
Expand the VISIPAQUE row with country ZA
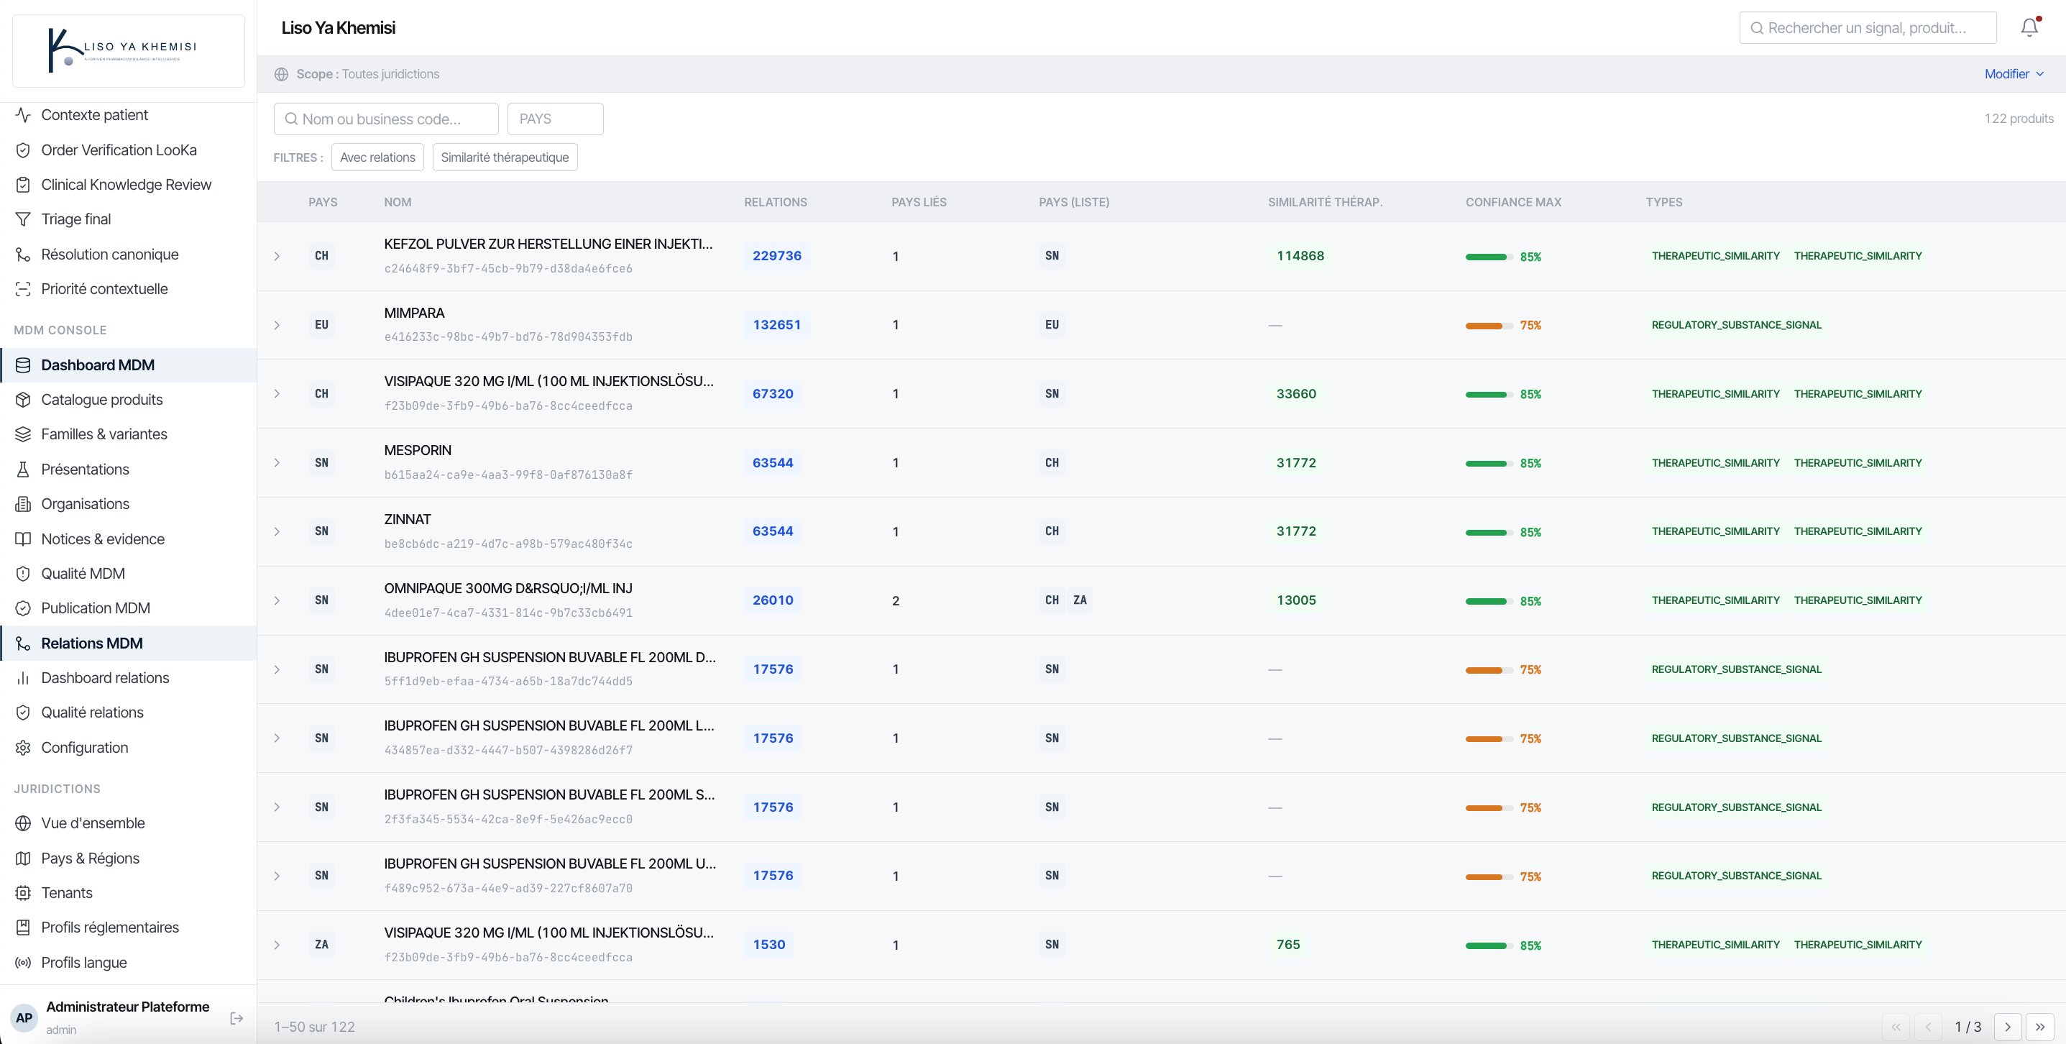coord(277,945)
